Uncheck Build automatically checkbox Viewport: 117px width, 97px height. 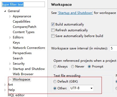pyautogui.click(x=53, y=24)
